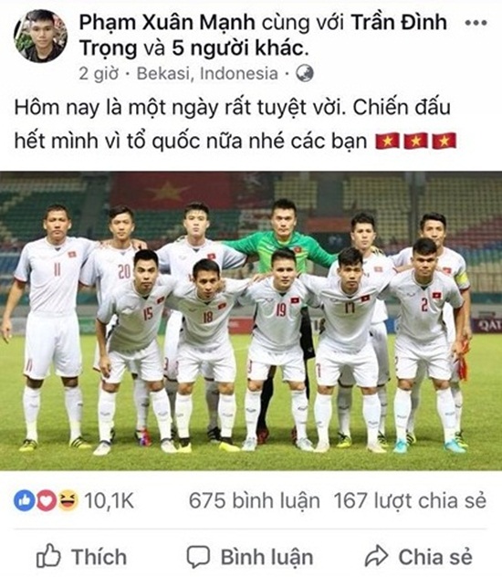Image resolution: width=502 pixels, height=577 pixels.
Task: Open the 675 bình luận comments list
Action: click(x=254, y=501)
